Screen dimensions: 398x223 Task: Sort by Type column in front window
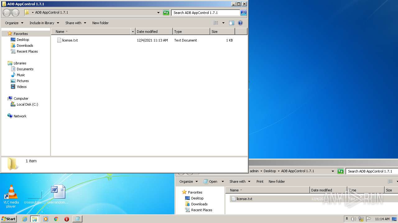191,32
